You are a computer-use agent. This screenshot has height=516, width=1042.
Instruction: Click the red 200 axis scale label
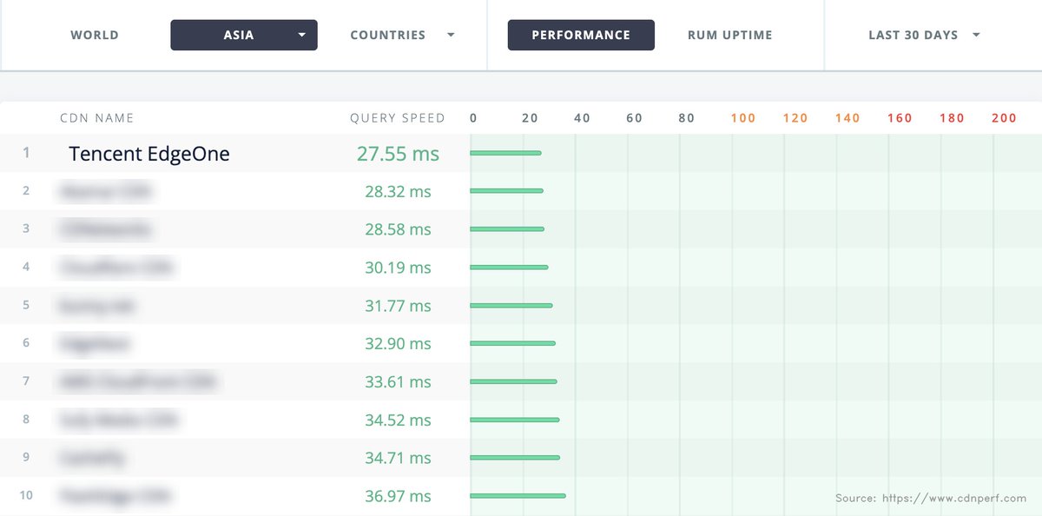click(1004, 118)
